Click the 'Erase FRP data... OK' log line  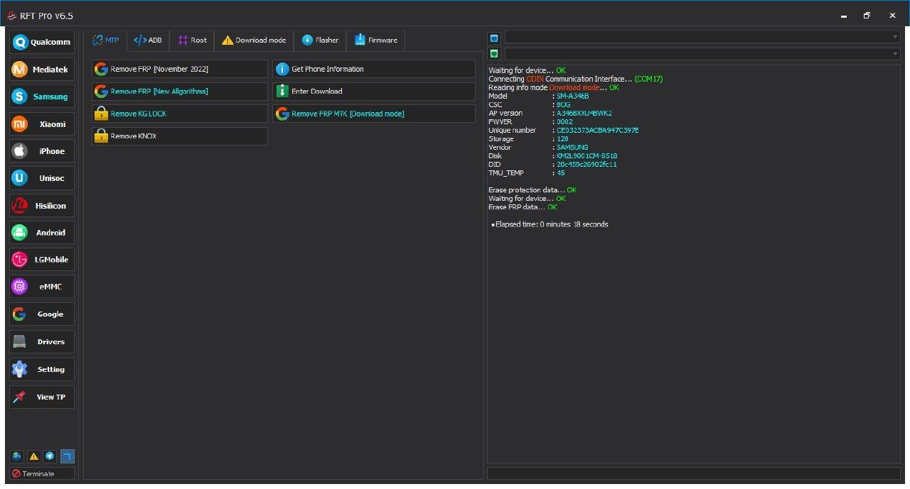tap(523, 207)
